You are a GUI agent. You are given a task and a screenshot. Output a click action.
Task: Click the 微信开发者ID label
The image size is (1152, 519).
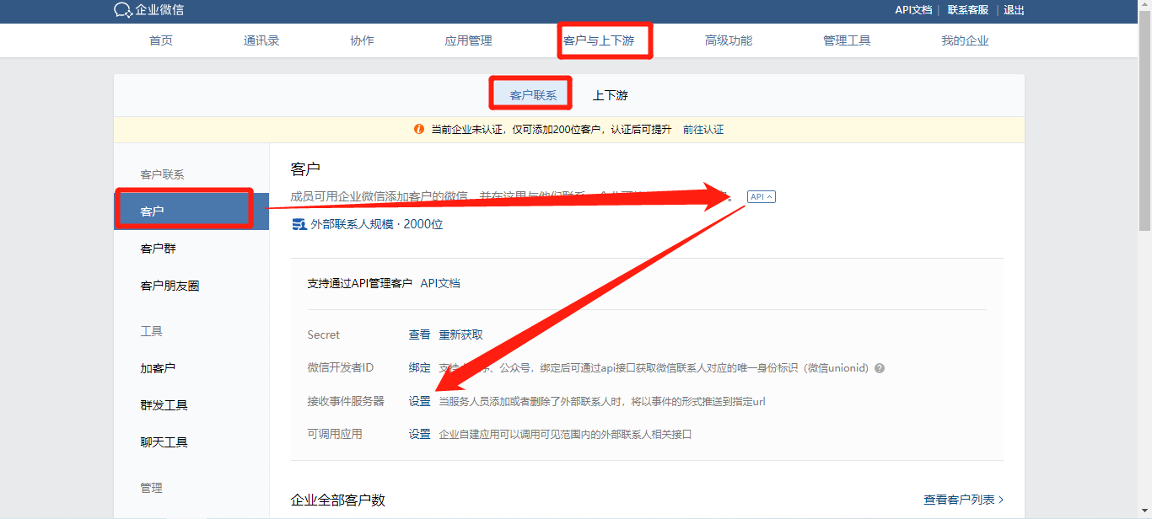(341, 368)
